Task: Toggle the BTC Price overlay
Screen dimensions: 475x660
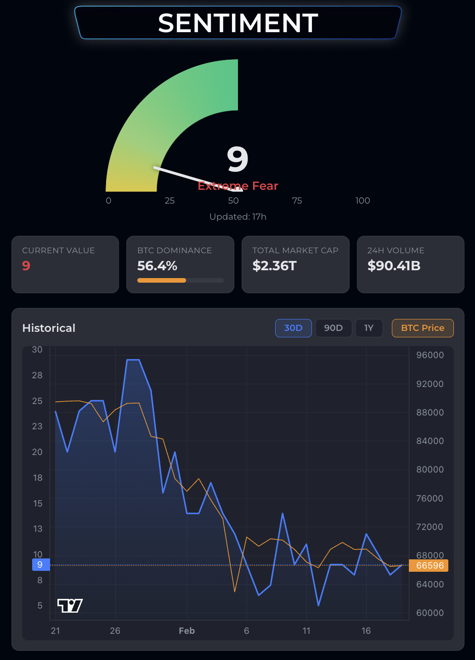Action: click(x=422, y=328)
